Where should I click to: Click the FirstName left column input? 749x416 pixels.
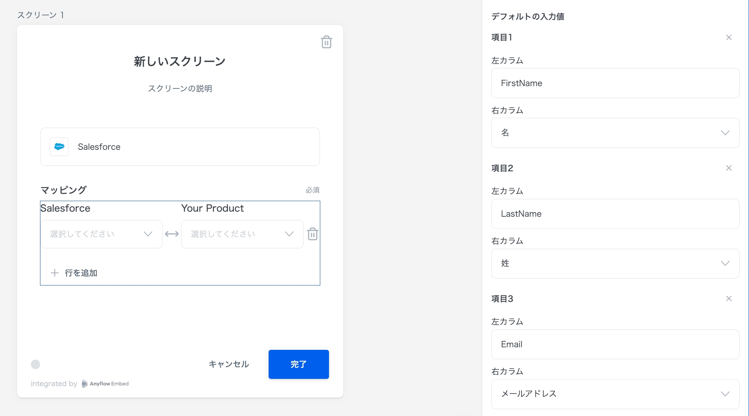[x=615, y=83]
